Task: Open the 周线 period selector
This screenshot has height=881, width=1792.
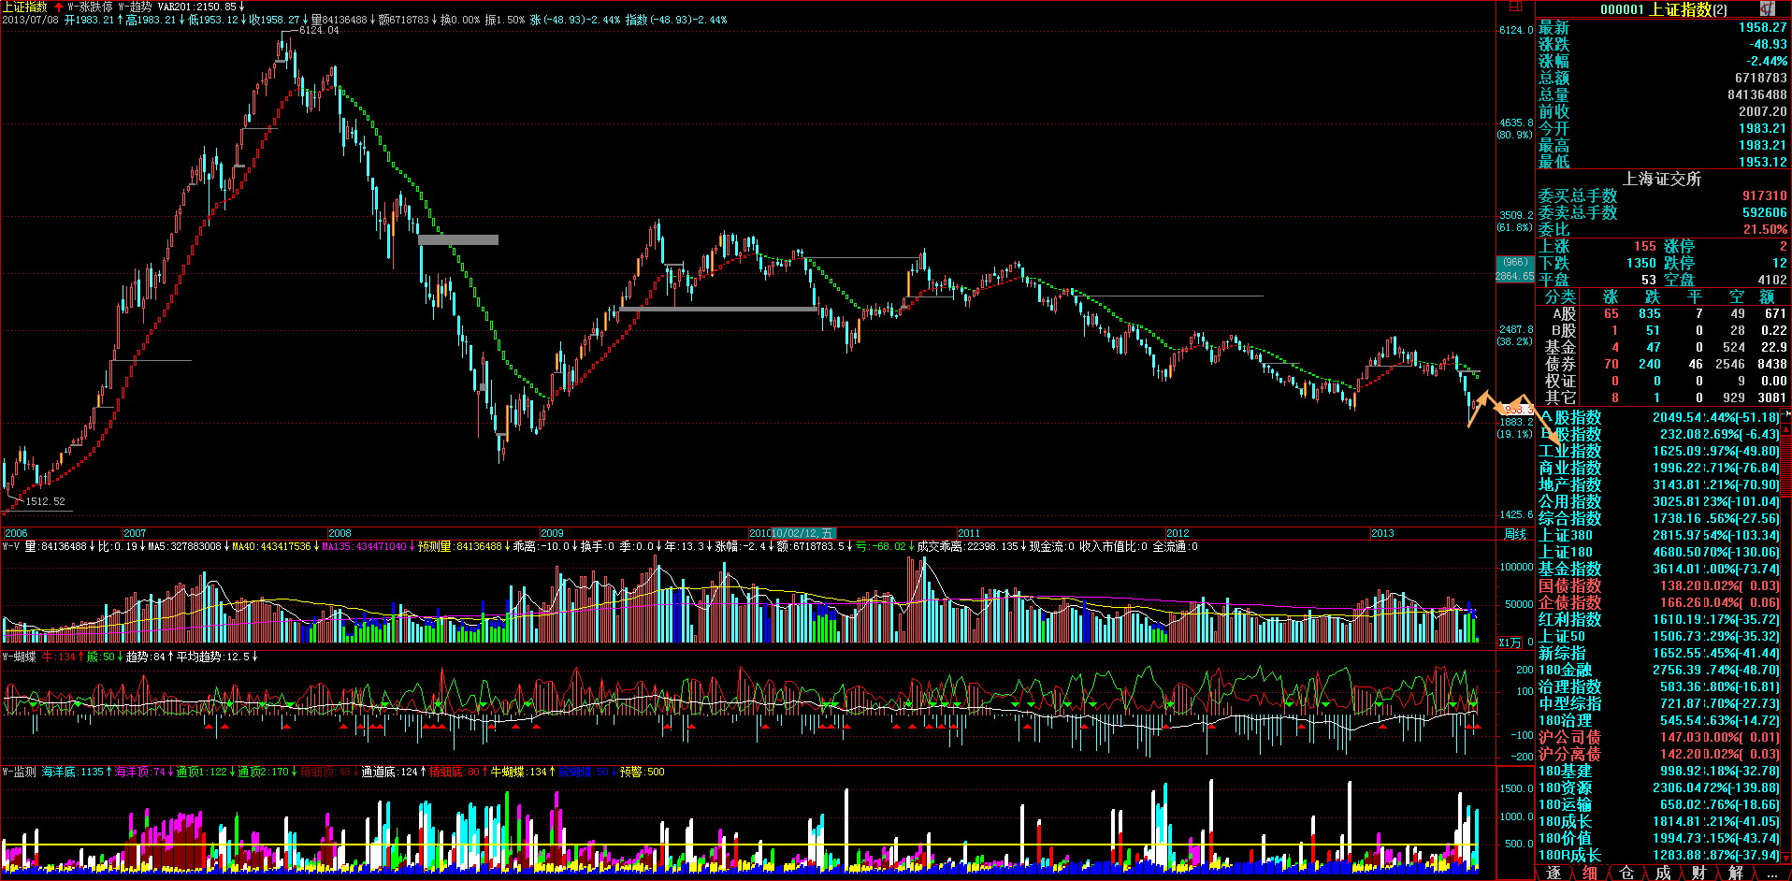Action: [1515, 534]
